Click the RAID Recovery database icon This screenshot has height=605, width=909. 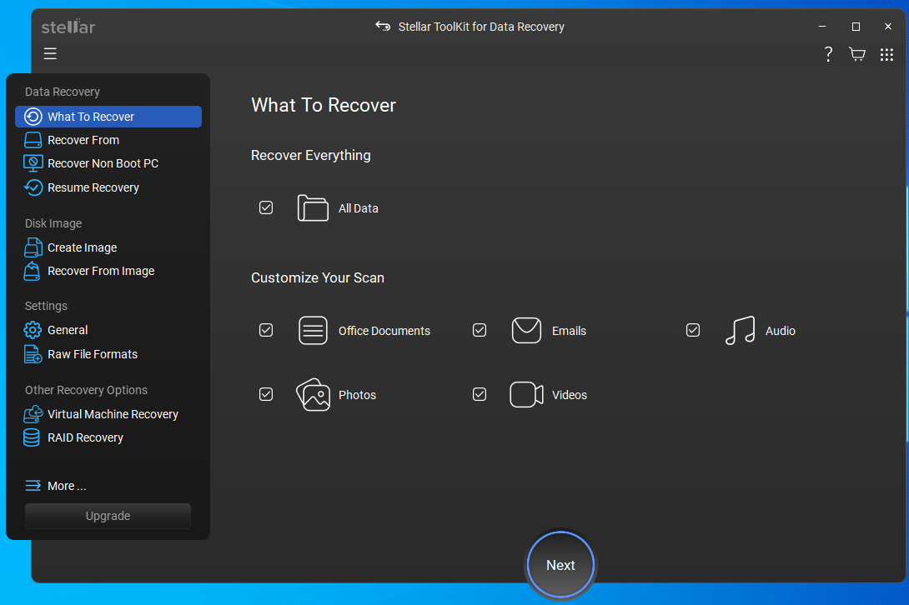[x=32, y=437]
